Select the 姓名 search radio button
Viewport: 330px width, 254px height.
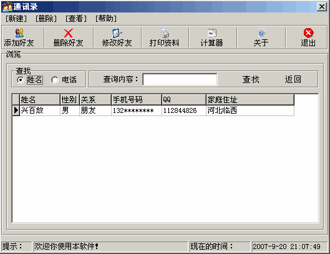pyautogui.click(x=21, y=80)
